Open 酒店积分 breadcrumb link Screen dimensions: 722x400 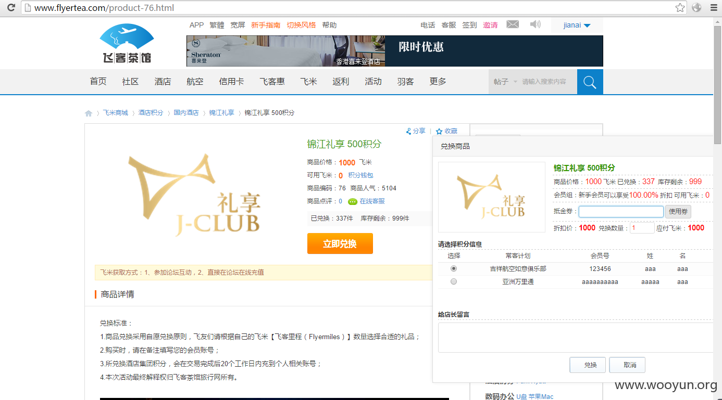151,113
